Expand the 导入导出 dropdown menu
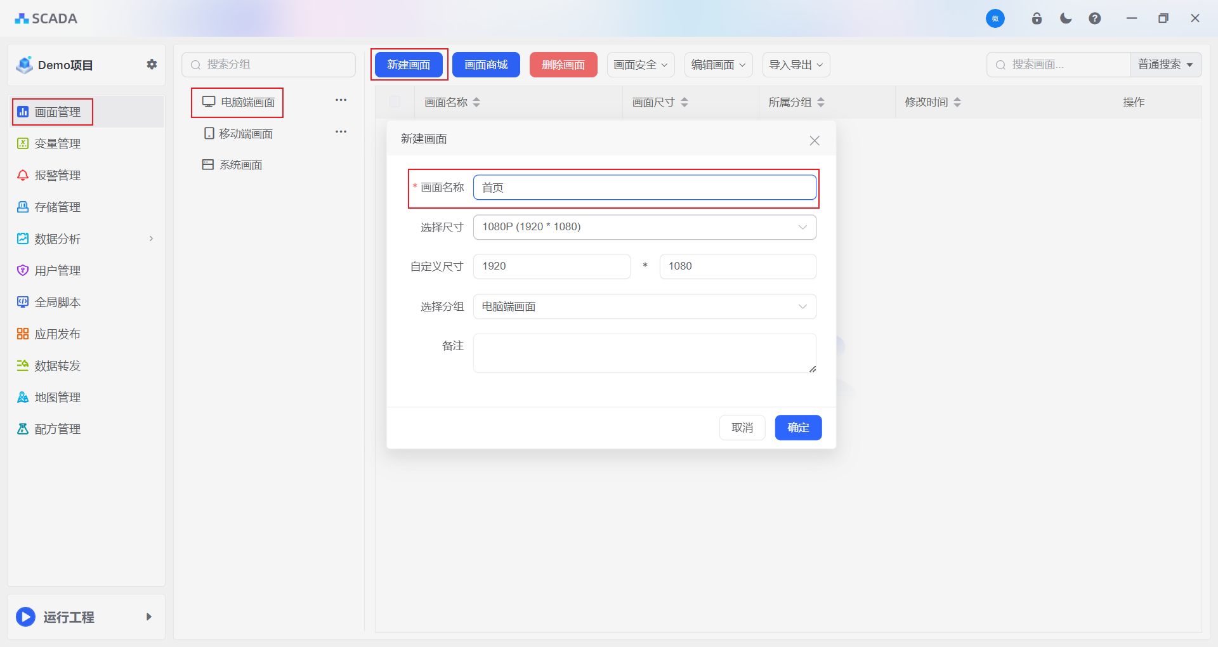 click(x=796, y=65)
